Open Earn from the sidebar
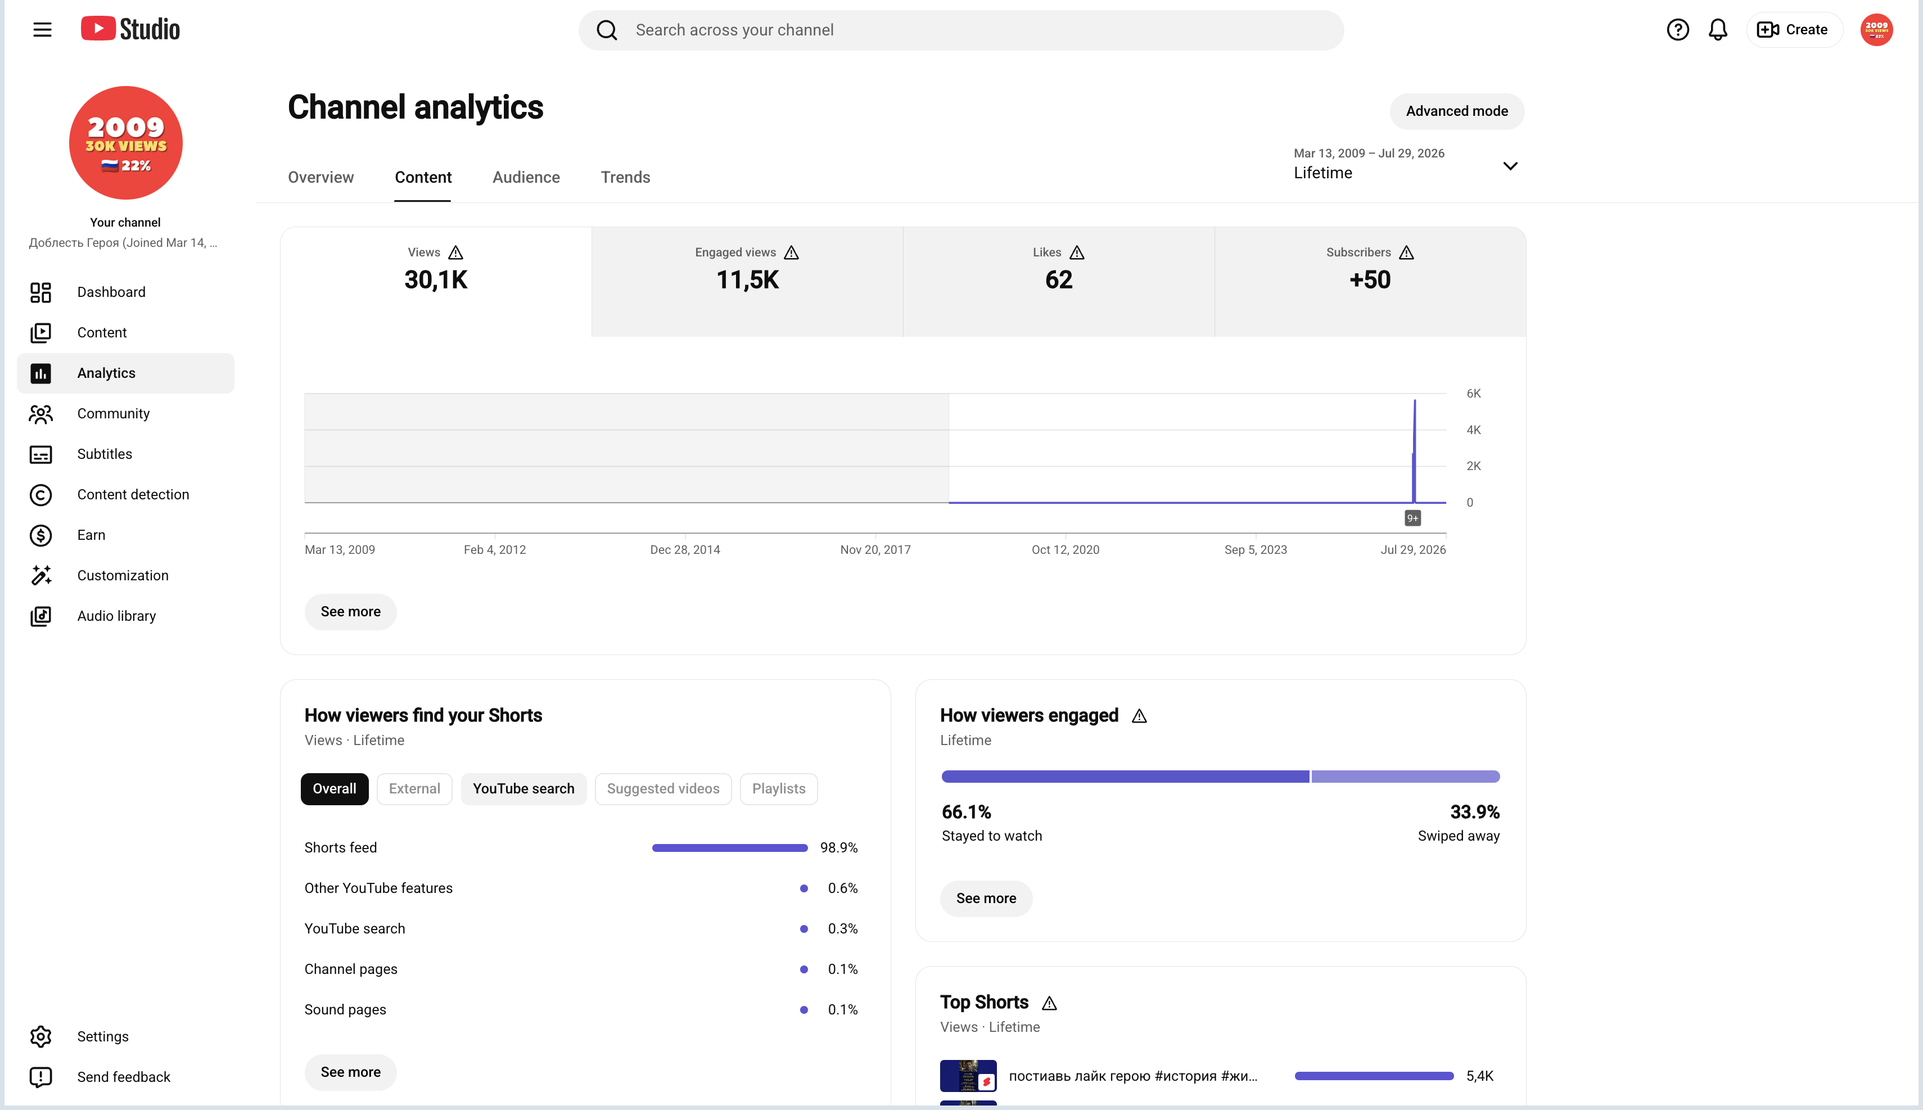 pos(126,535)
